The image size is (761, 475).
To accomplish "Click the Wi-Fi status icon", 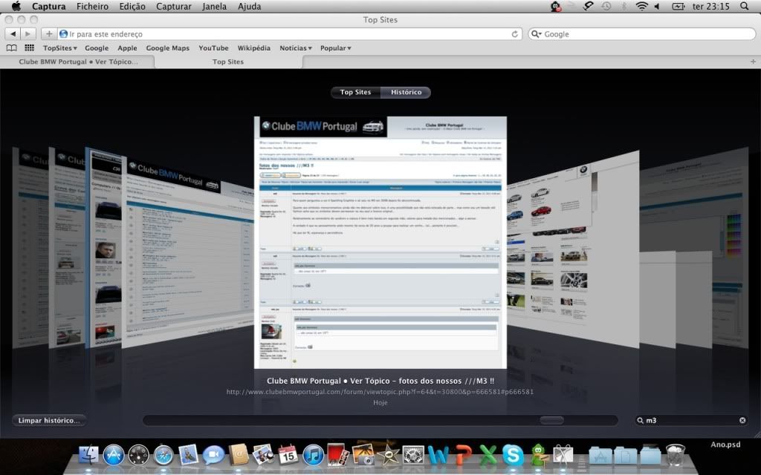I will pyautogui.click(x=641, y=6).
